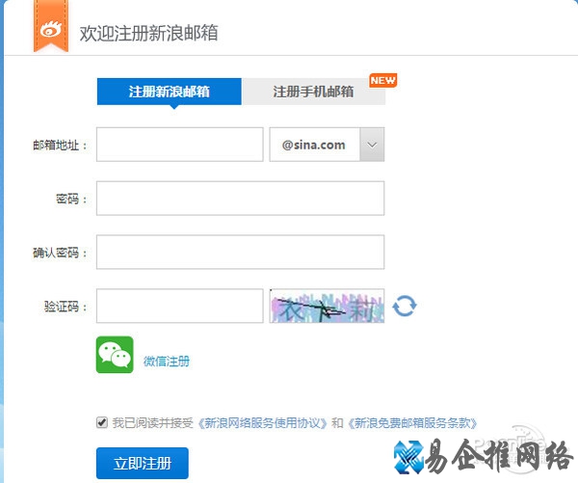Image resolution: width=578 pixels, height=483 pixels.
Task: Focus the 验证码 captcha input field
Action: [x=180, y=306]
